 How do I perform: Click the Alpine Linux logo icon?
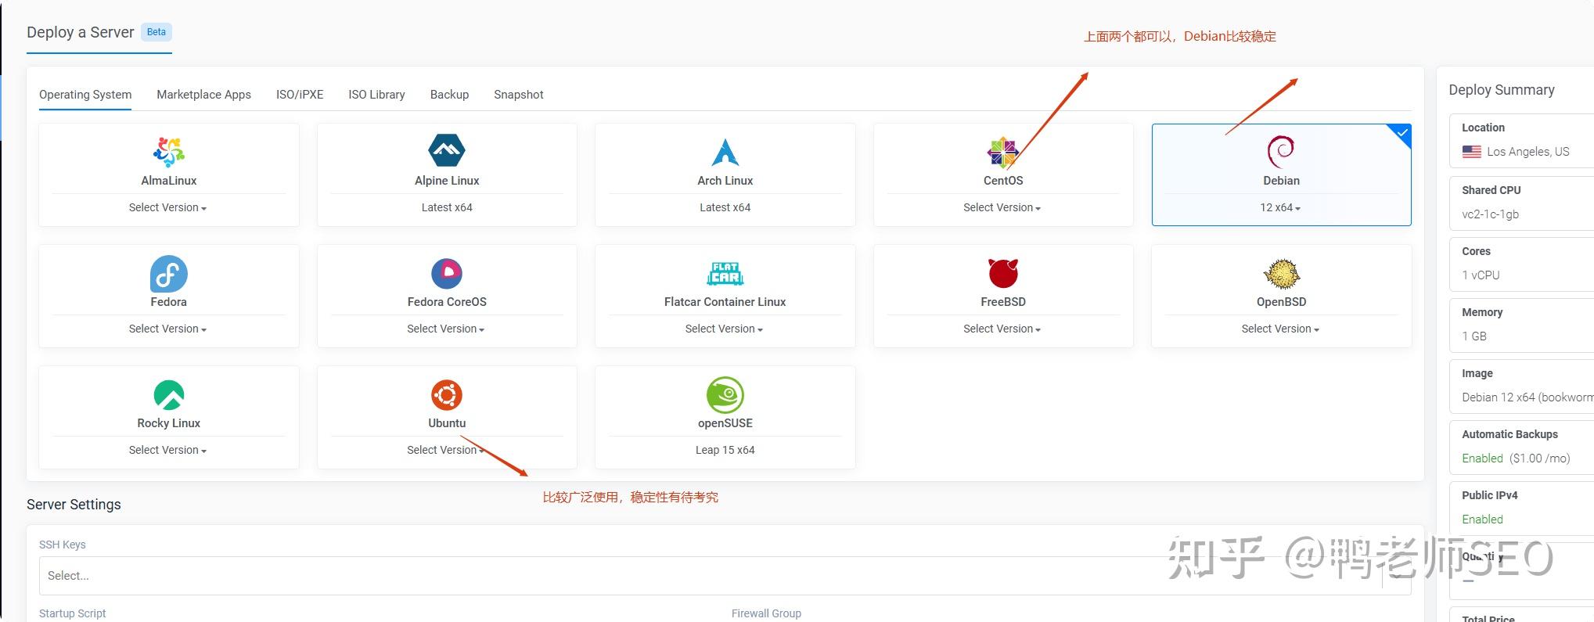tap(447, 150)
